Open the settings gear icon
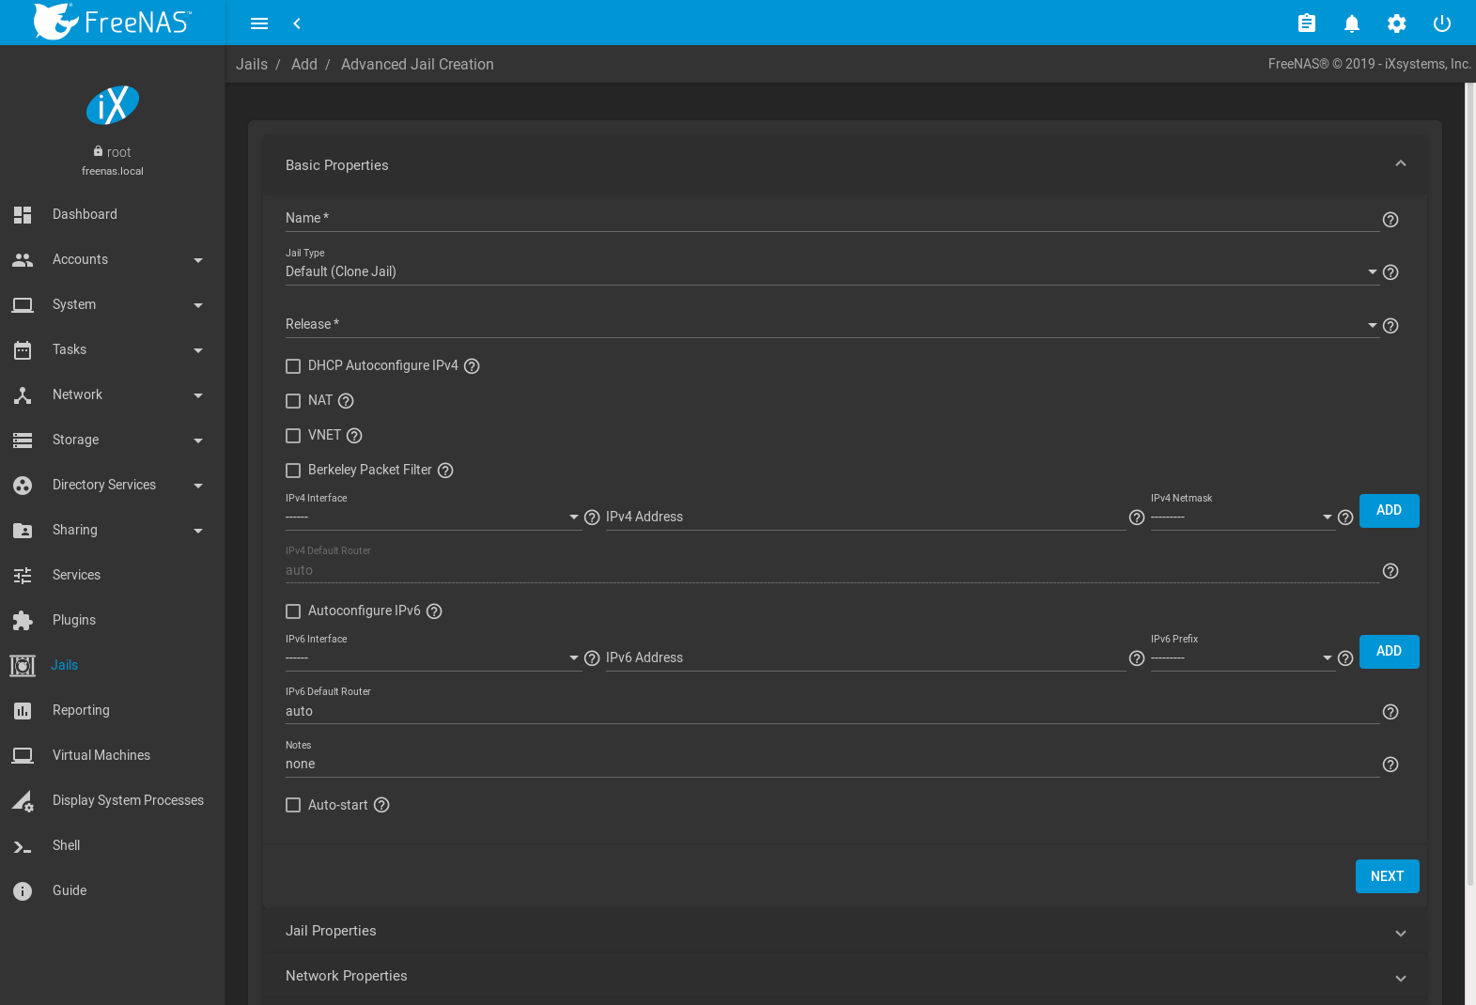1476x1005 pixels. [1396, 23]
